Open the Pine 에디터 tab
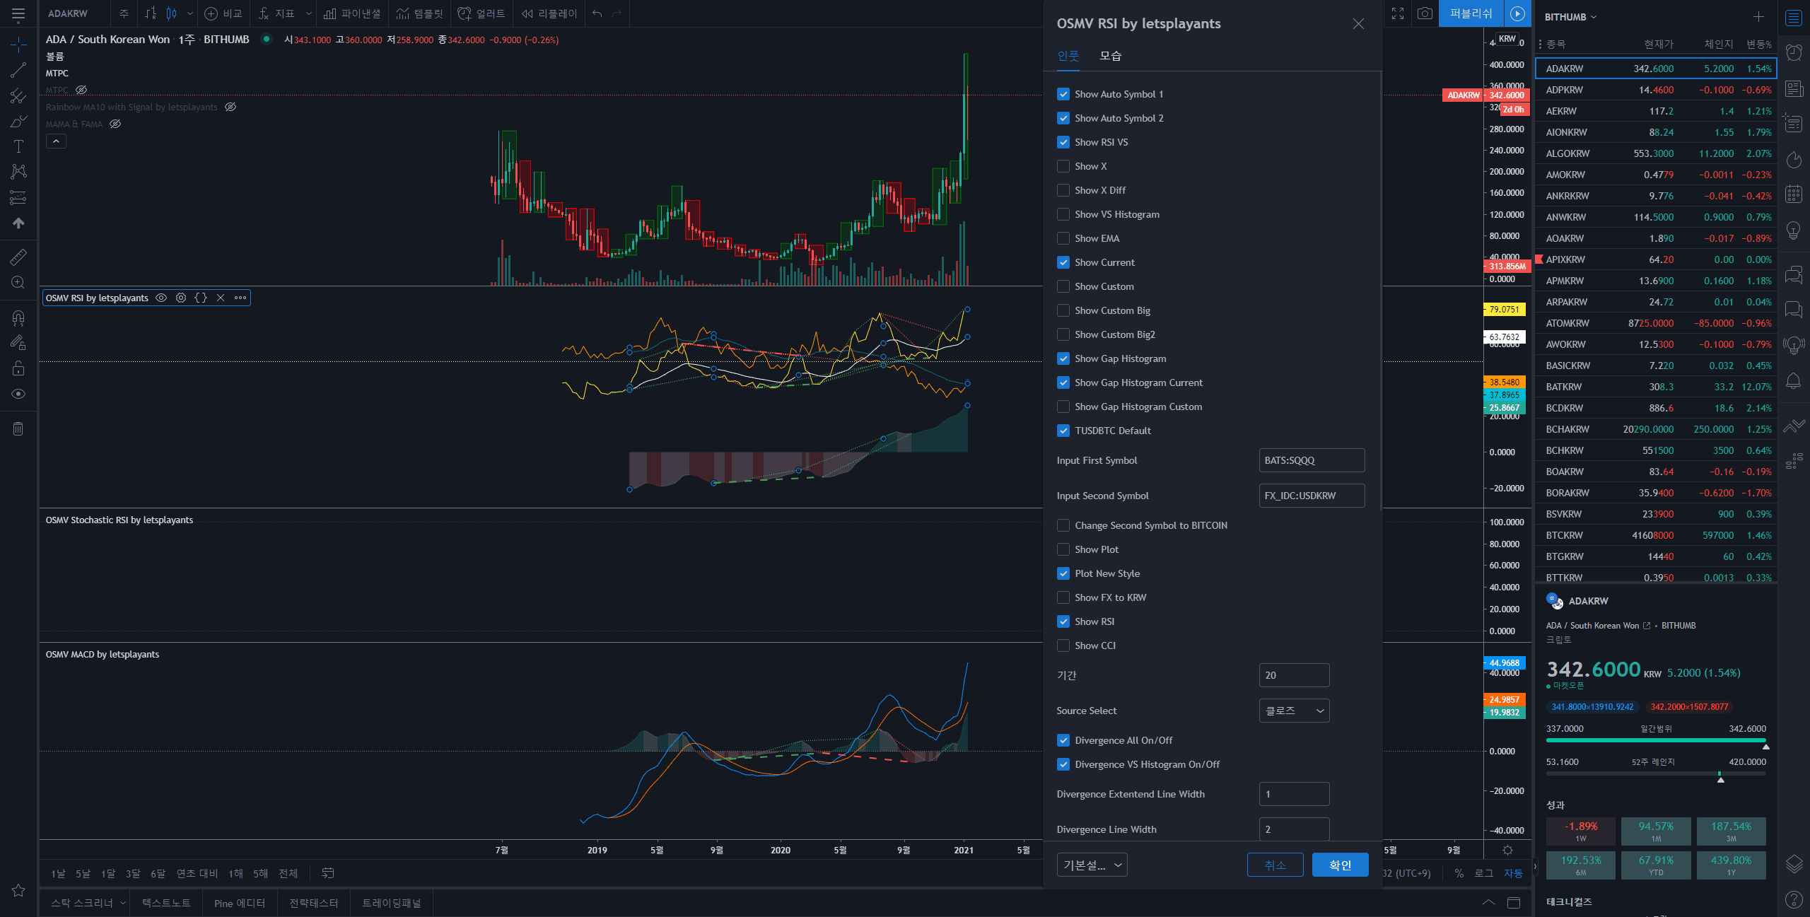 (x=240, y=903)
